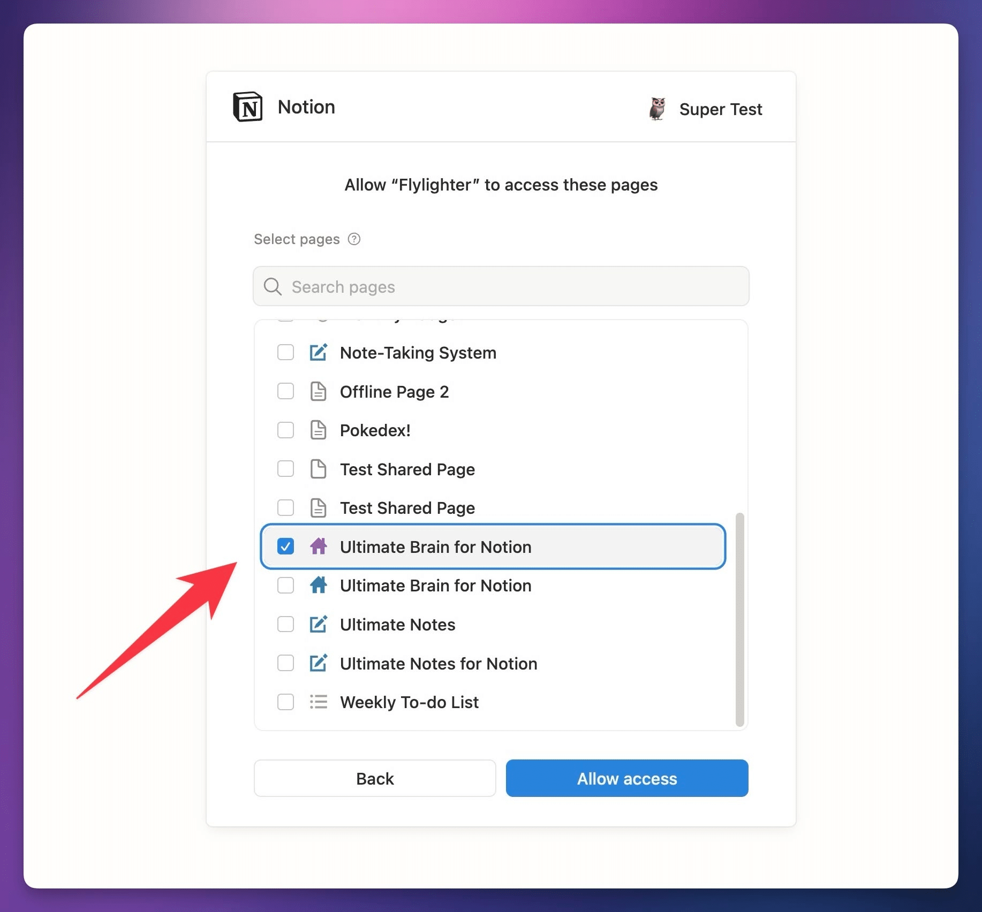This screenshot has height=912, width=982.
Task: Enable the Weekly To-do List checkbox
Action: coord(285,702)
